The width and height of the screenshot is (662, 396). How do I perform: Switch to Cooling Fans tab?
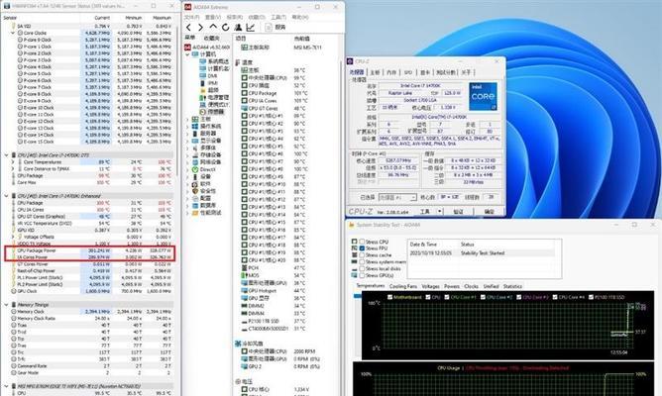[x=402, y=286]
